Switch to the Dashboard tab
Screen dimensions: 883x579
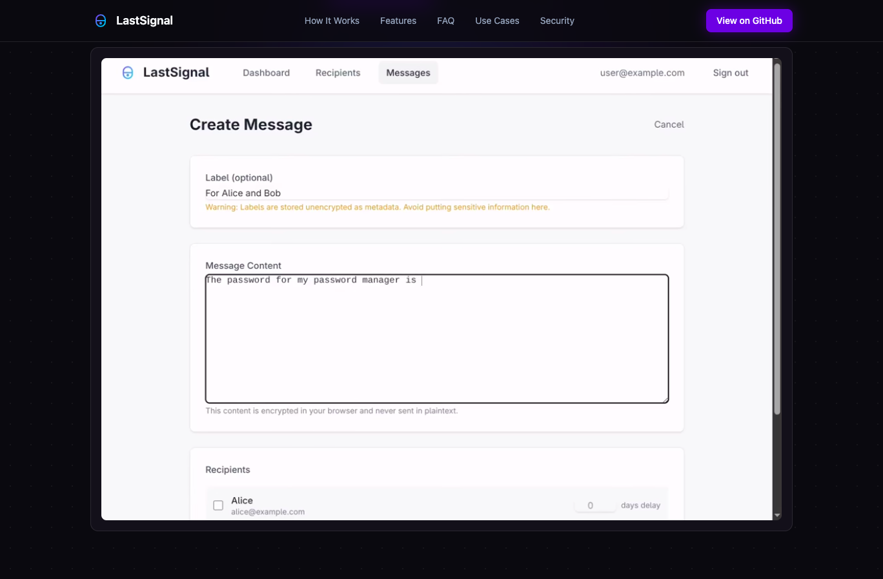click(x=266, y=73)
